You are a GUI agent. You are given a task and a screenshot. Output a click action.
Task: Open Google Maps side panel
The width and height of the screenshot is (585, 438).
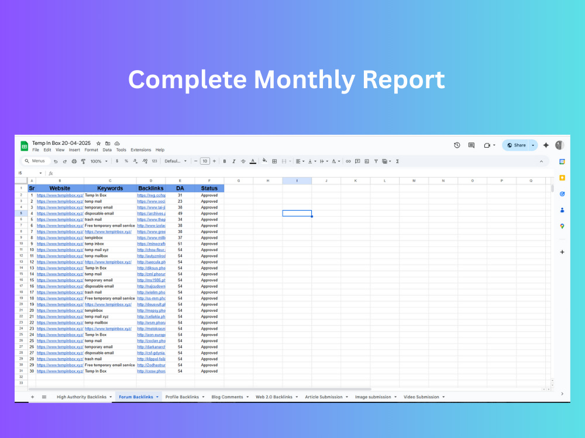click(x=562, y=226)
